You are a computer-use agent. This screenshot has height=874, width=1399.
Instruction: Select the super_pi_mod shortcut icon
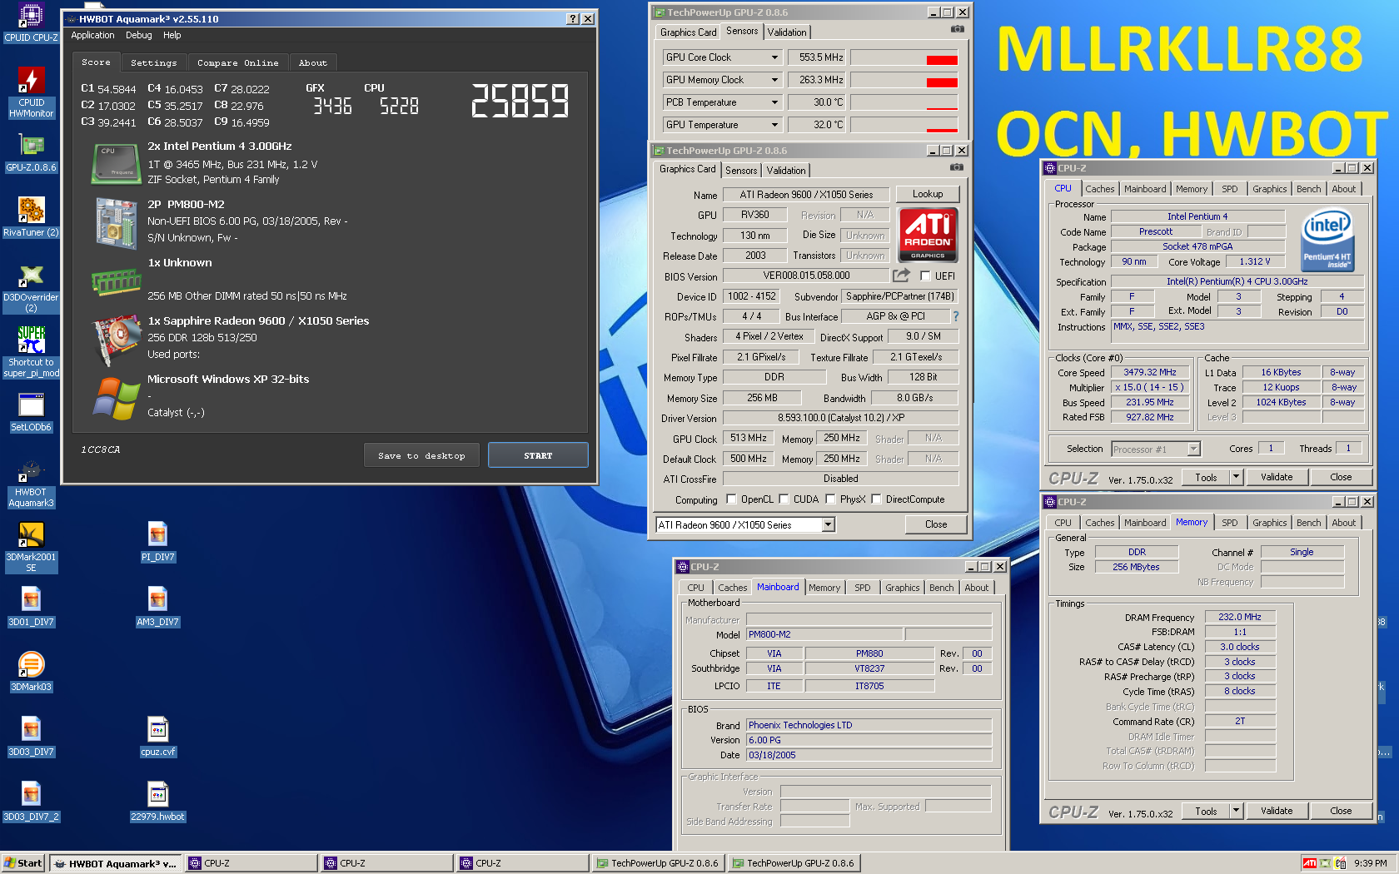tap(31, 351)
